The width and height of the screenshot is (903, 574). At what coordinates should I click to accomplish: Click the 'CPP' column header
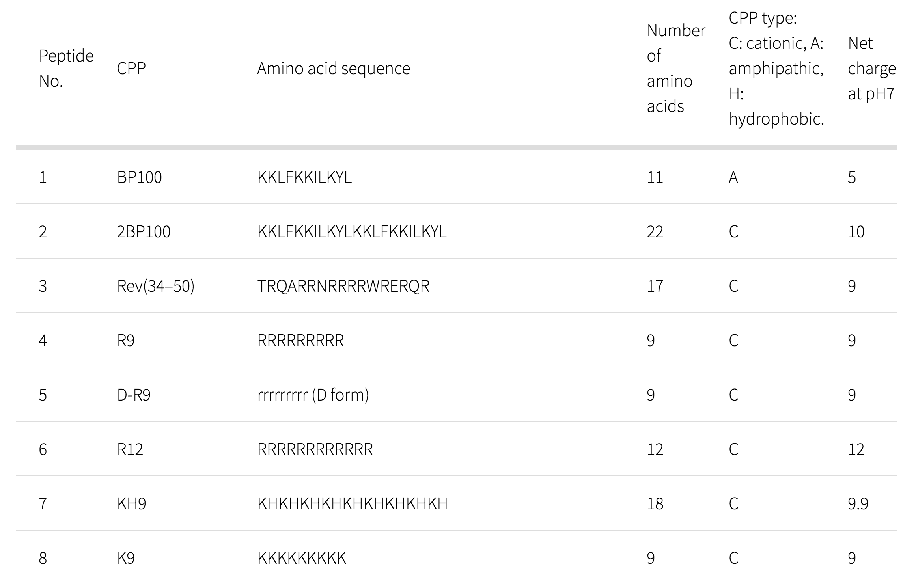pos(131,69)
